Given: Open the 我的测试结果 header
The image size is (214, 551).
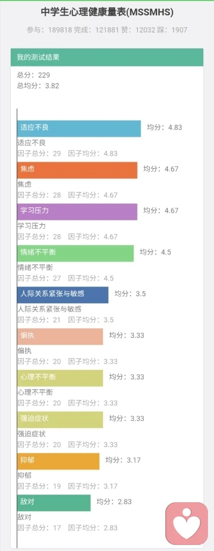Looking at the screenshot, I should [107, 57].
